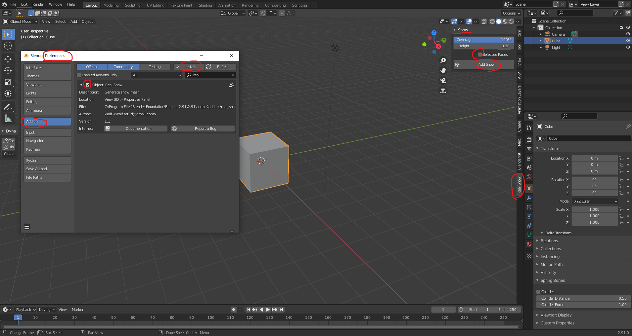Screen dimensions: 632x336
Task: Open the Edit menu
Action: click(x=24, y=4)
